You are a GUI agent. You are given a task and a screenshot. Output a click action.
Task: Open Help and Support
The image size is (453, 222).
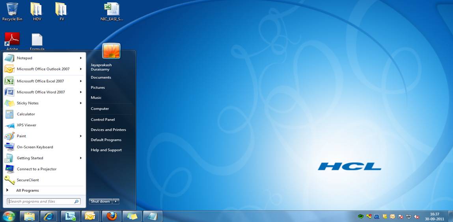tap(106, 150)
